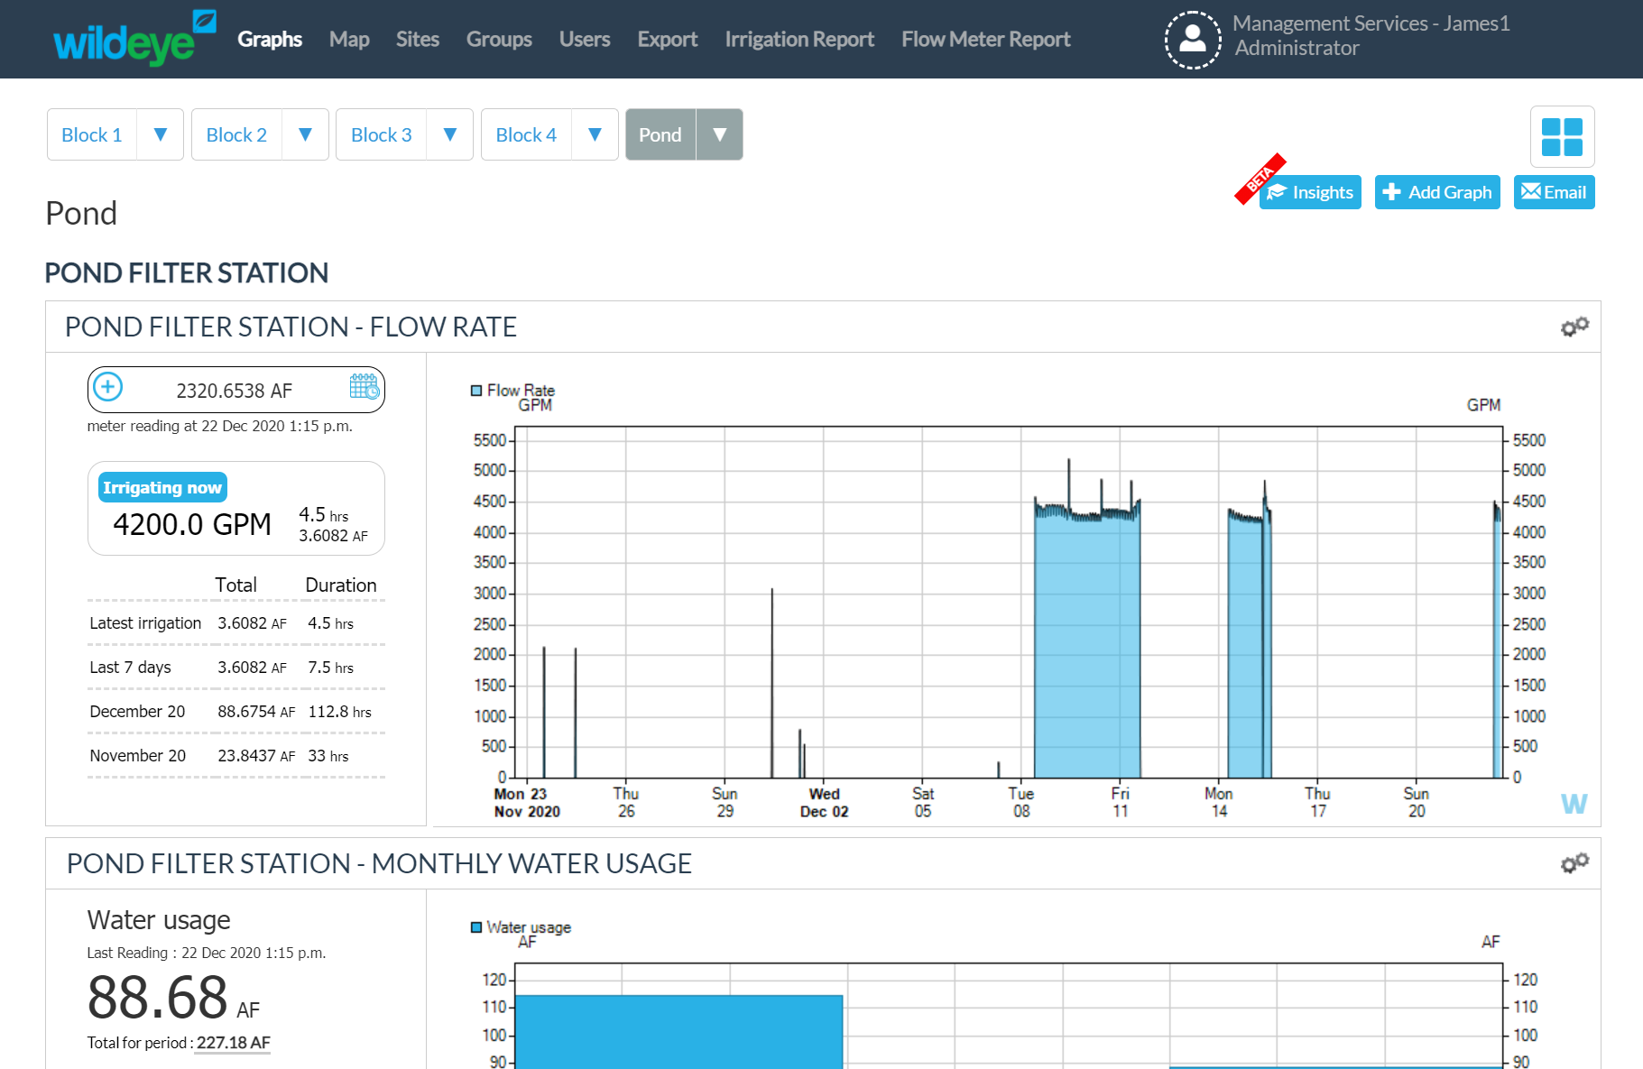The height and width of the screenshot is (1069, 1643).
Task: Click the wildeye logo
Action: click(134, 38)
